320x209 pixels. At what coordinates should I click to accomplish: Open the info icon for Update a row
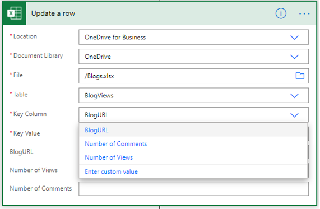click(281, 13)
